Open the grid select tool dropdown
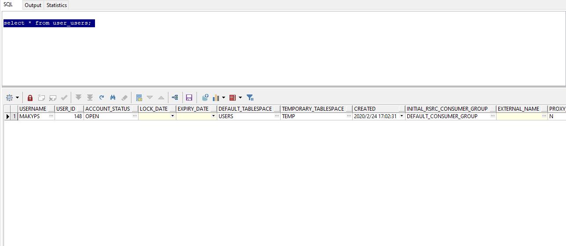566x246 pixels. tap(17, 98)
